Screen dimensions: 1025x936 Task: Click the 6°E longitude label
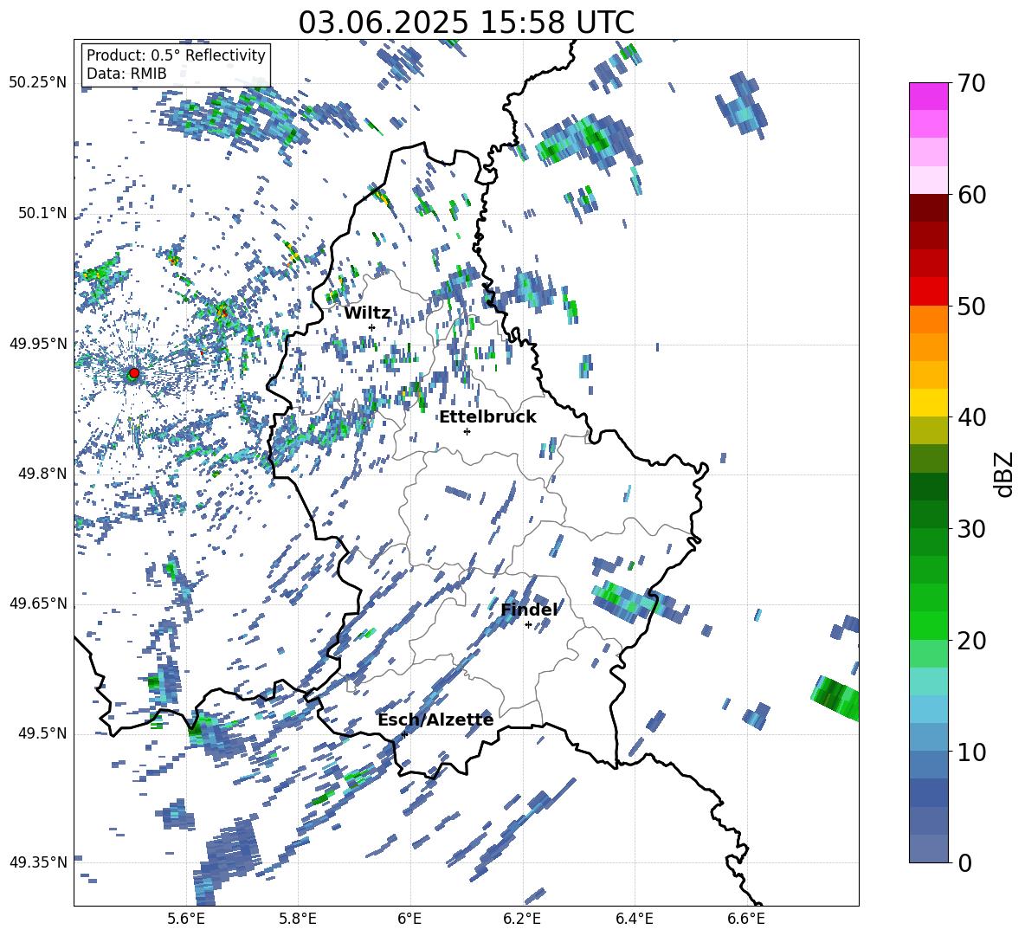pyautogui.click(x=409, y=919)
